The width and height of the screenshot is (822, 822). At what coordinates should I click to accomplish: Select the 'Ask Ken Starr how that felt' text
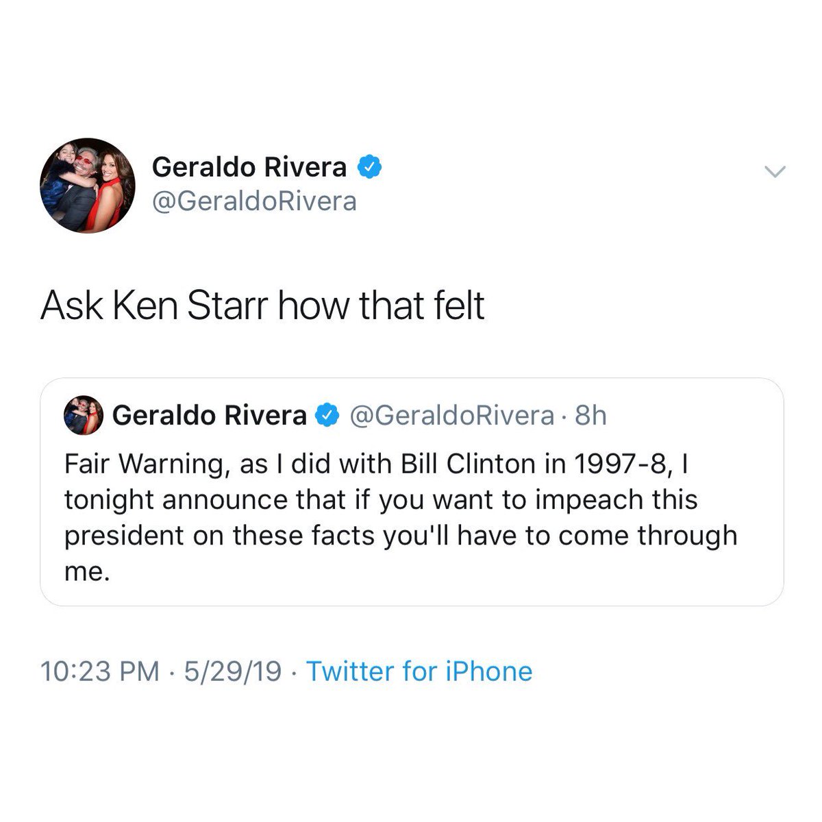pos(263,306)
